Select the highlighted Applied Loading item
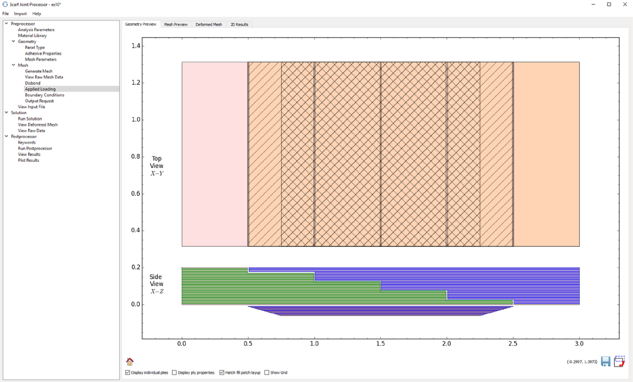 40,89
